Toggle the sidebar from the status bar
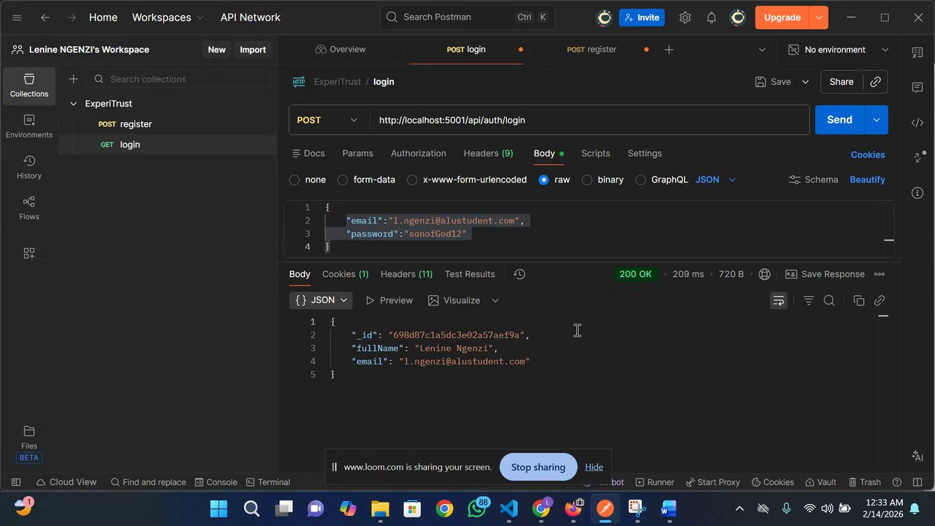The image size is (935, 526). 16,482
